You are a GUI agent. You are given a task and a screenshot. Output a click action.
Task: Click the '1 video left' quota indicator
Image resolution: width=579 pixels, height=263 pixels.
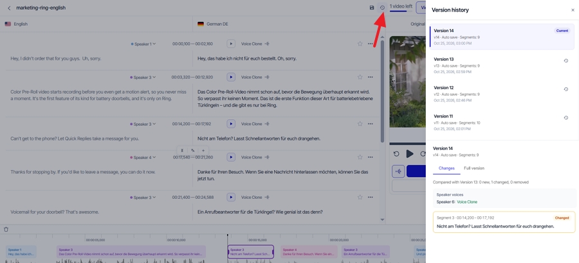coord(401,6)
